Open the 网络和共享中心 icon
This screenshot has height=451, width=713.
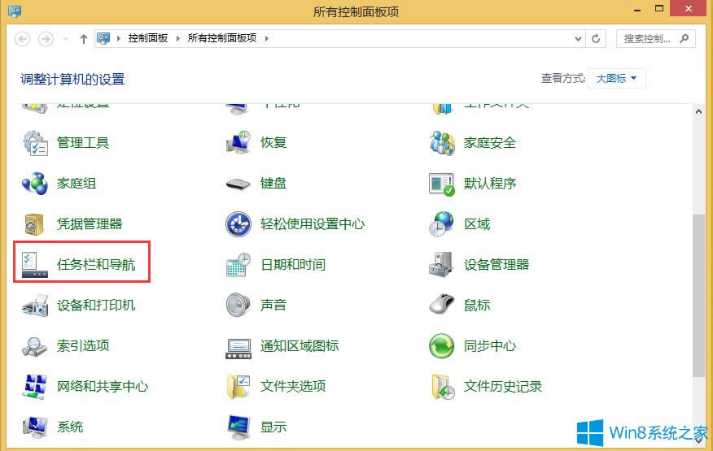[x=36, y=387]
